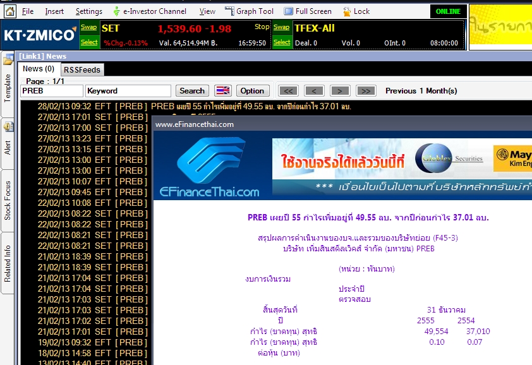The height and width of the screenshot is (365, 532).
Task: Open news item 19/02/13 09:32 EFT
Action: (92, 343)
